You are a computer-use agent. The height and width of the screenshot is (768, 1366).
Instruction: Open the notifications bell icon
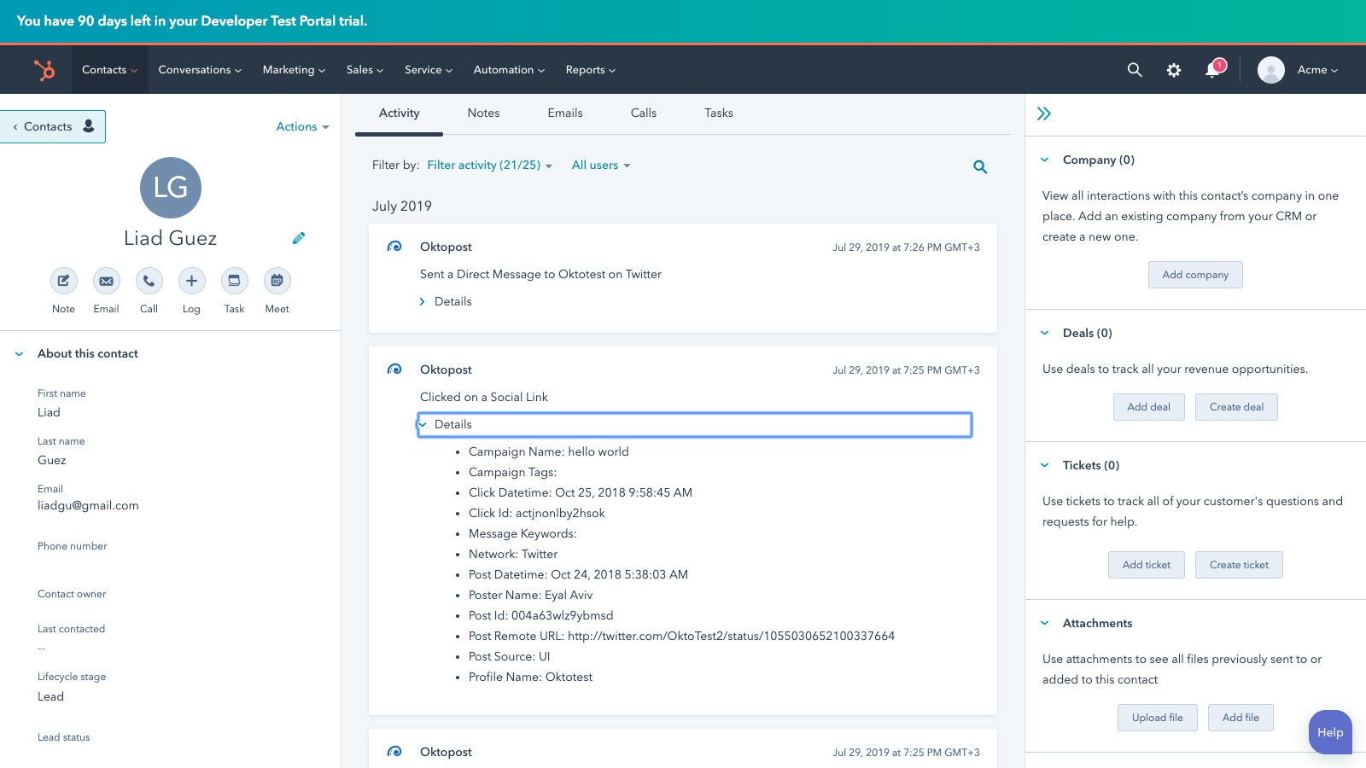point(1212,70)
